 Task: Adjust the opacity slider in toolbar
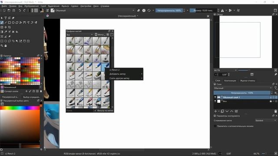click(169, 10)
